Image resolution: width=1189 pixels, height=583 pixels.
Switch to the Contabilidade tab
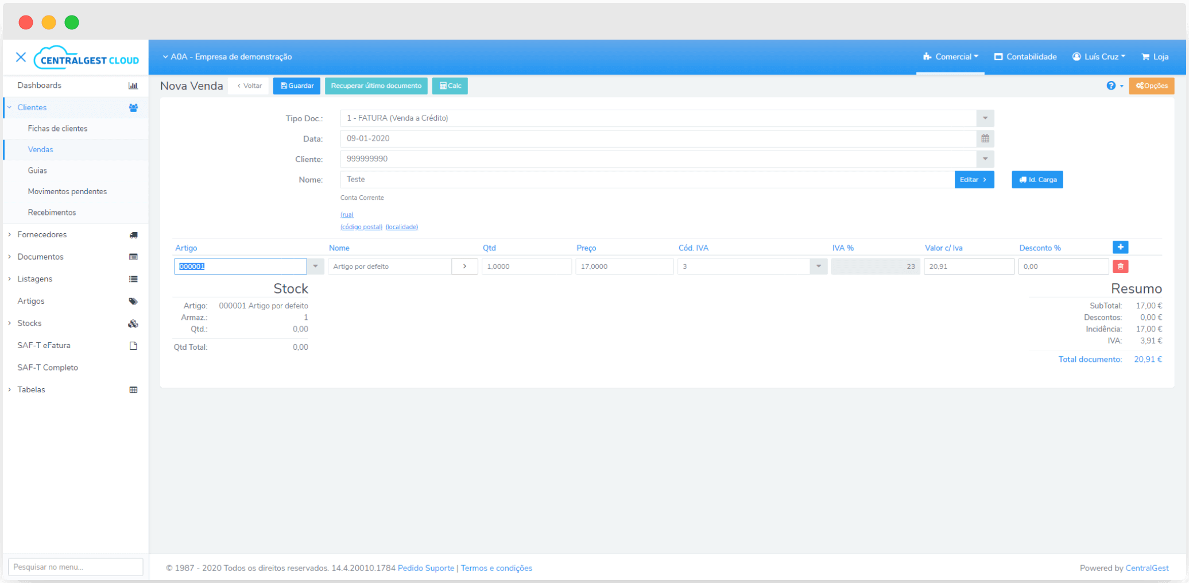tap(1025, 56)
